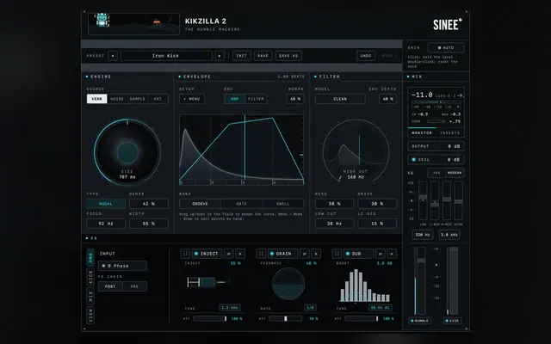This screenshot has width=551, height=344.
Task: Toggle the GRAIN effect on or off
Action: [283, 254]
